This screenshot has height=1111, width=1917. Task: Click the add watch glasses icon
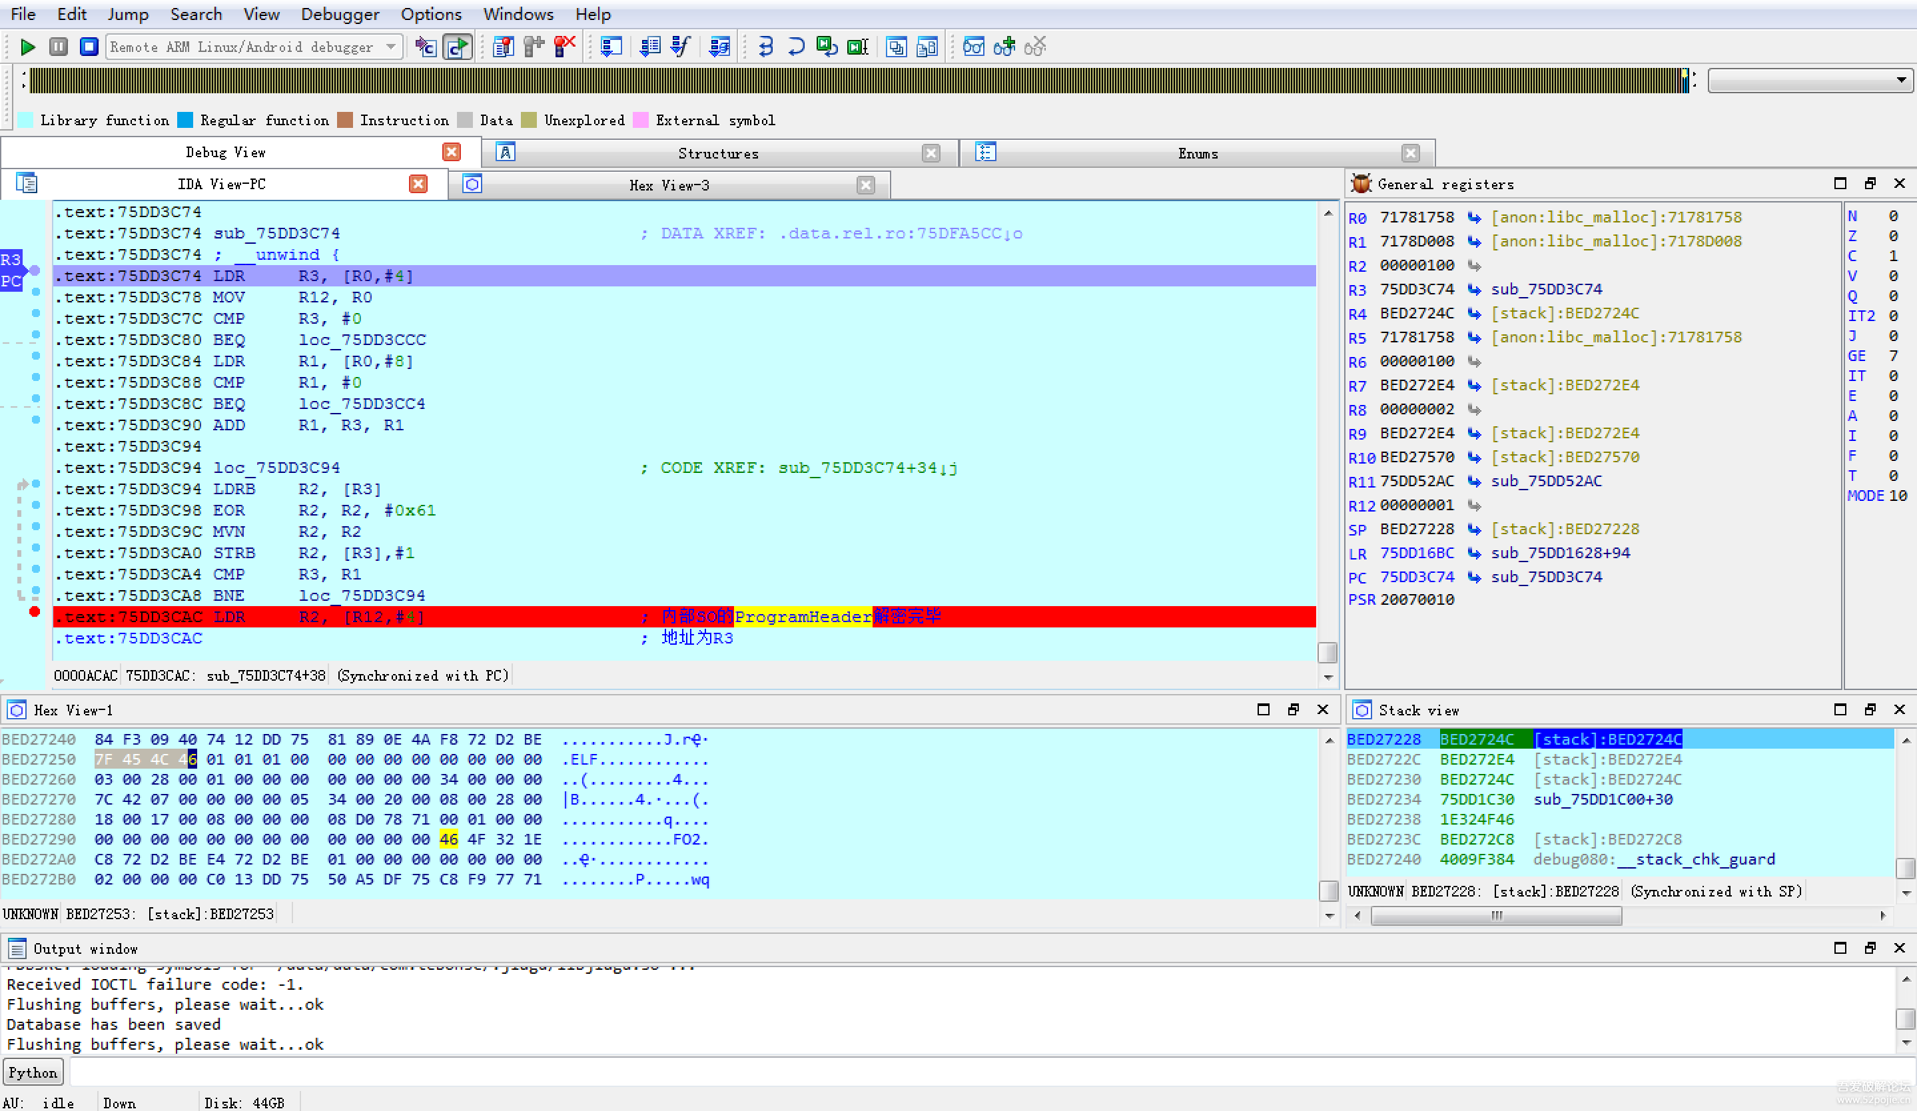click(x=1004, y=47)
